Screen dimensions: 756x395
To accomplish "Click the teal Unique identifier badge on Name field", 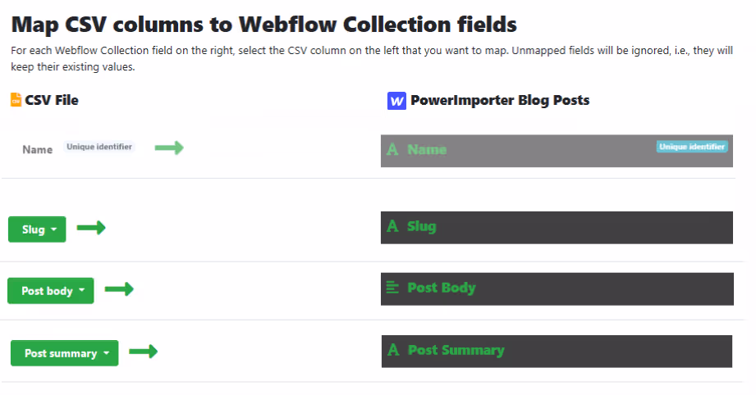I will (692, 147).
